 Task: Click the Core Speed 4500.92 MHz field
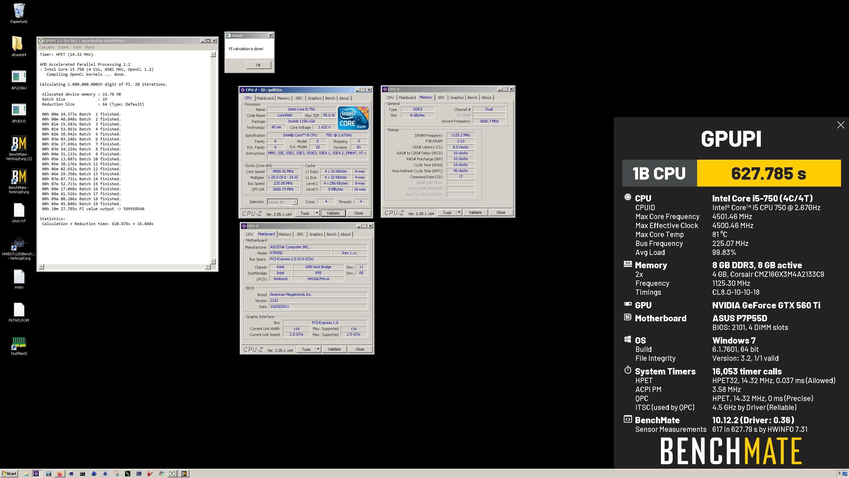[283, 171]
